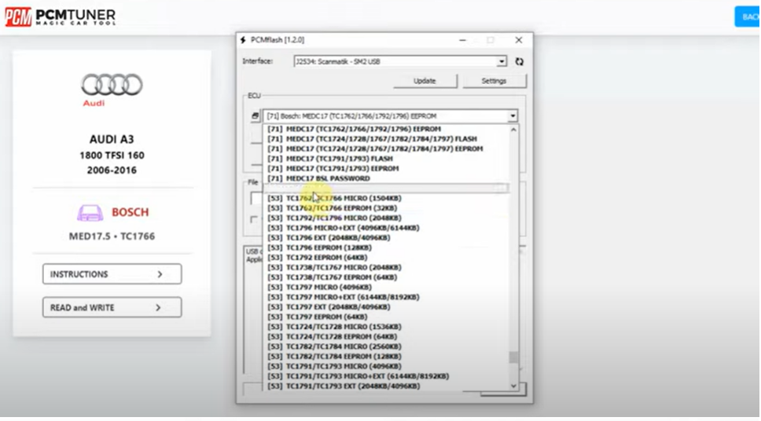Click the list scroll up arrow
This screenshot has height=421, width=761.
pos(513,130)
